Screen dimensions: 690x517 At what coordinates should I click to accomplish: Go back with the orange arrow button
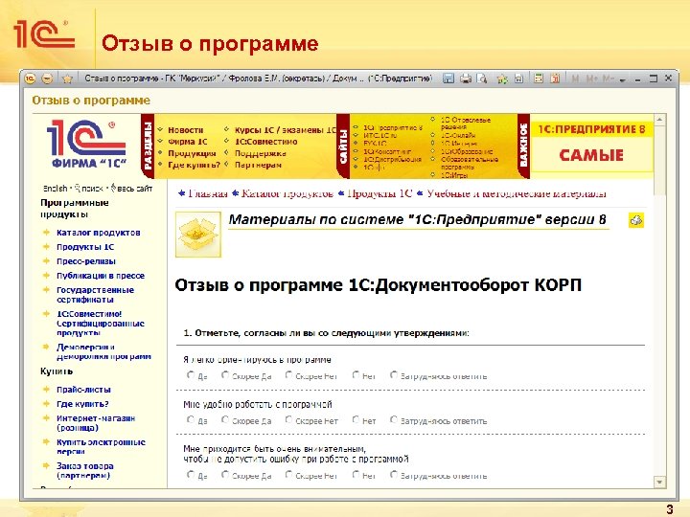(x=47, y=79)
